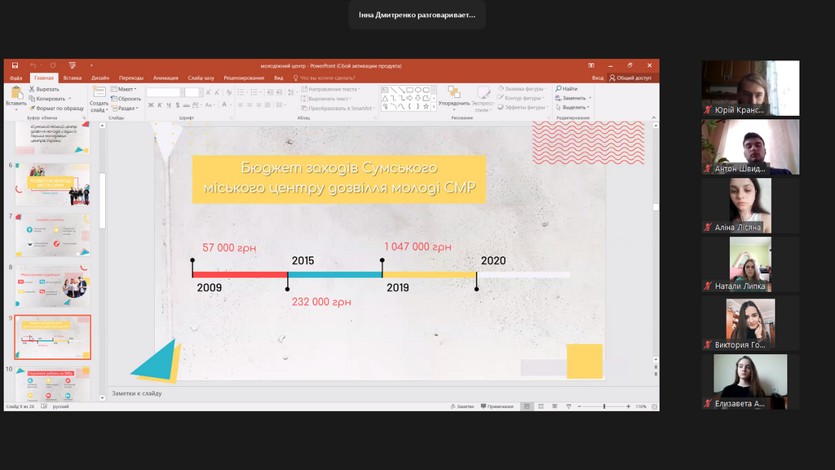Expand the Макет layout dropdown
The image size is (835, 470).
click(126, 89)
